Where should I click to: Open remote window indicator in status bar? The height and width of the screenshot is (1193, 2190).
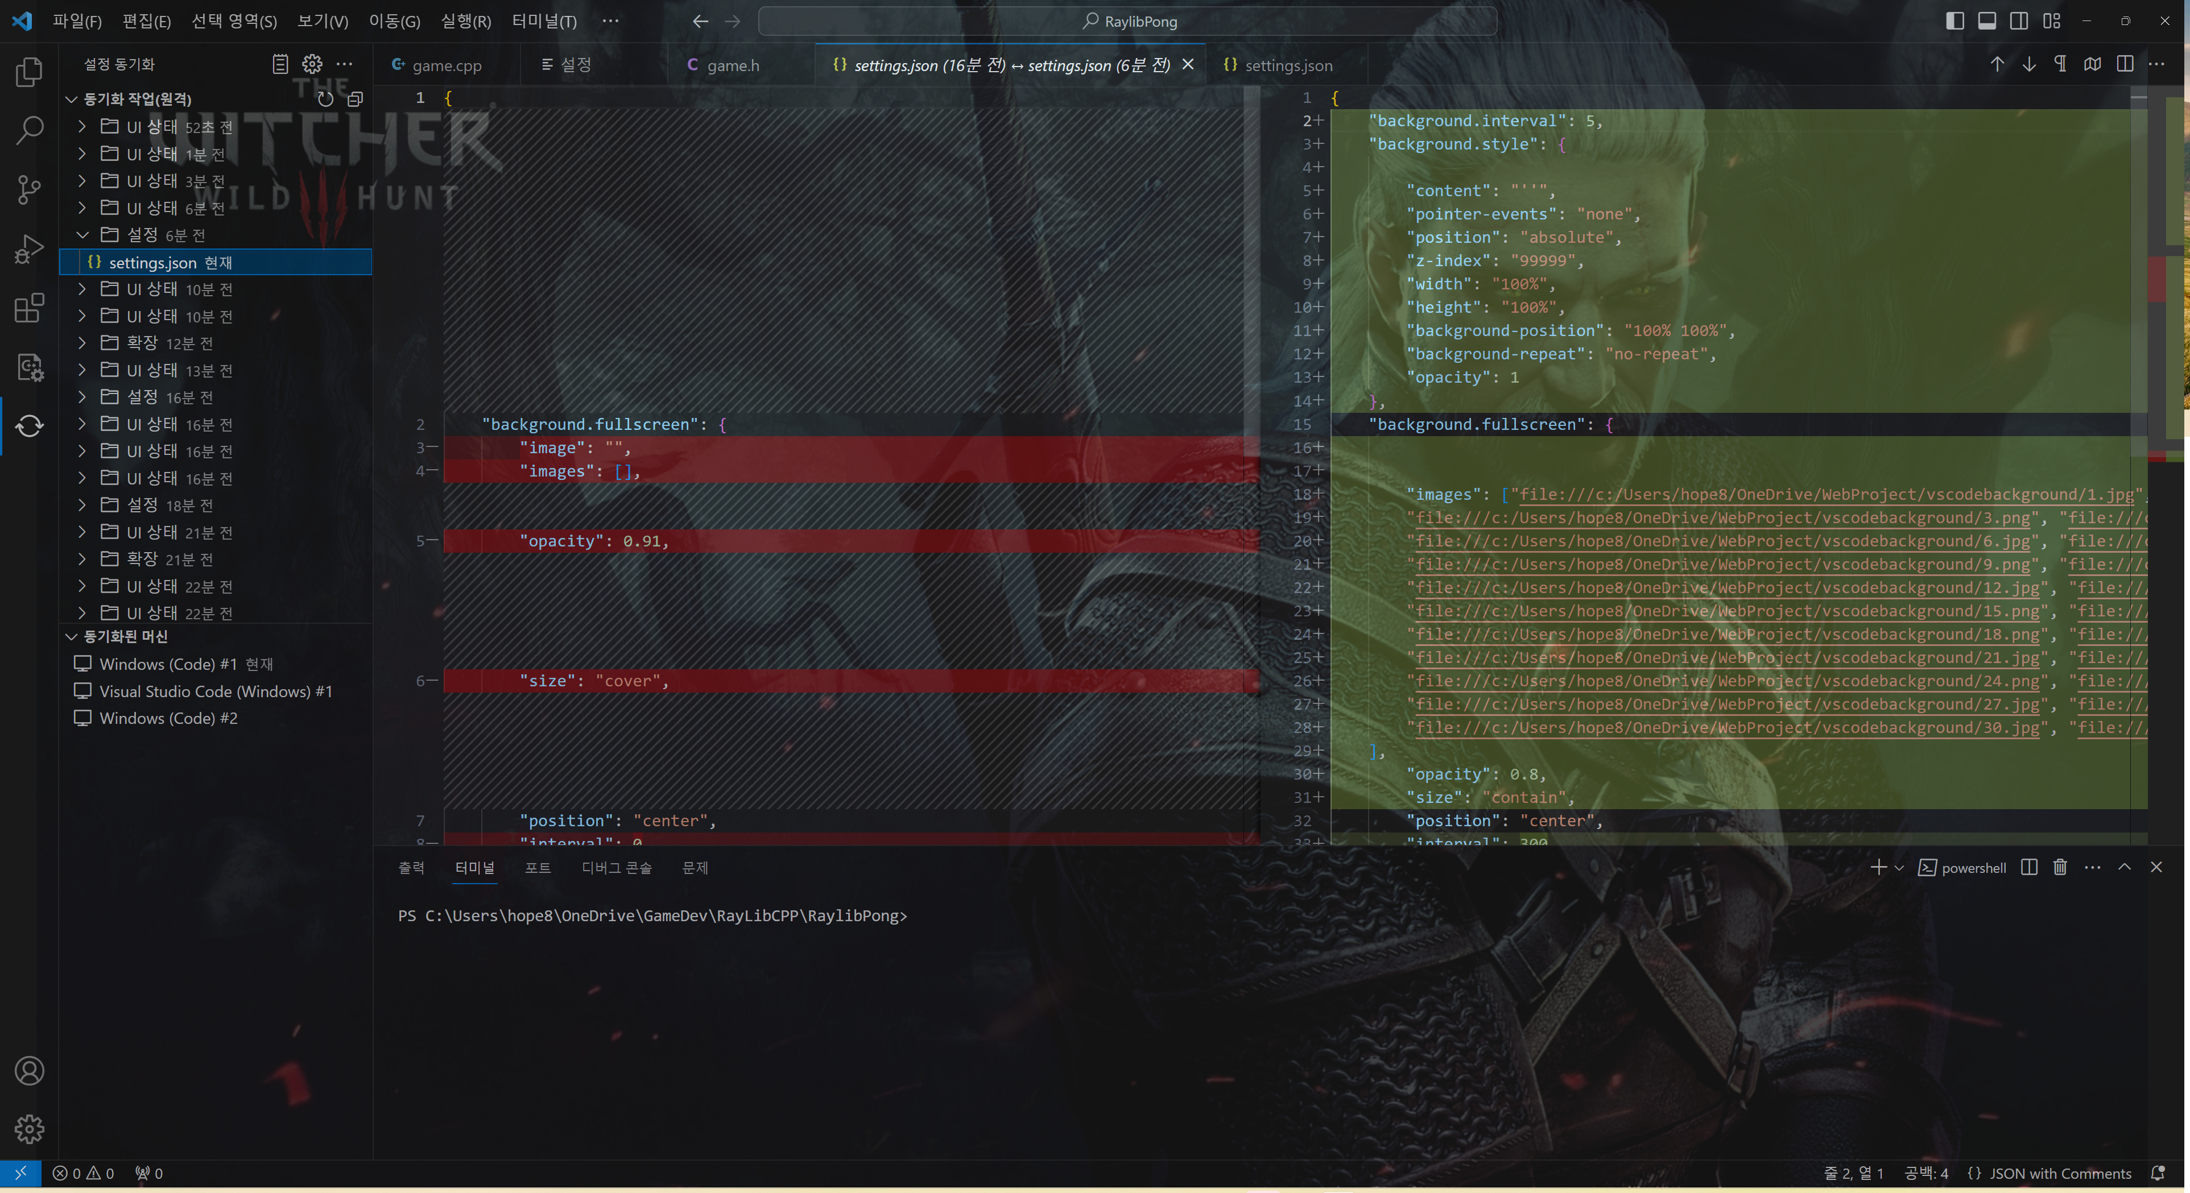tap(20, 1173)
